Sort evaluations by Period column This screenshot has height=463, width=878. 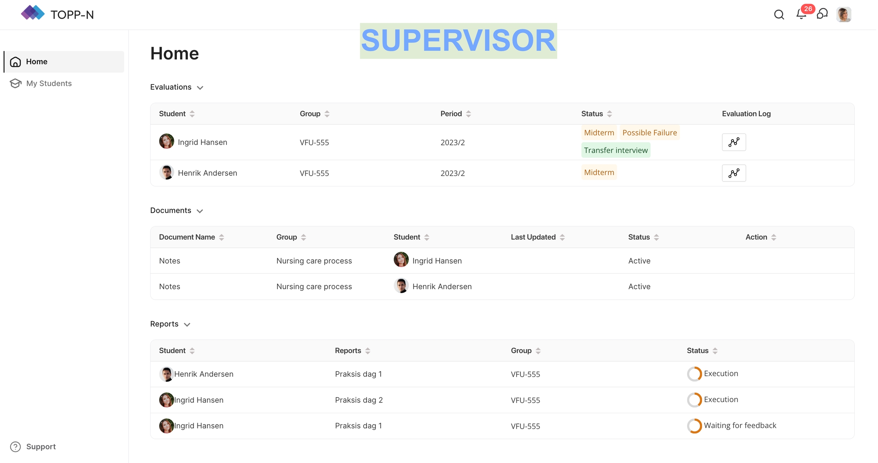pyautogui.click(x=468, y=114)
